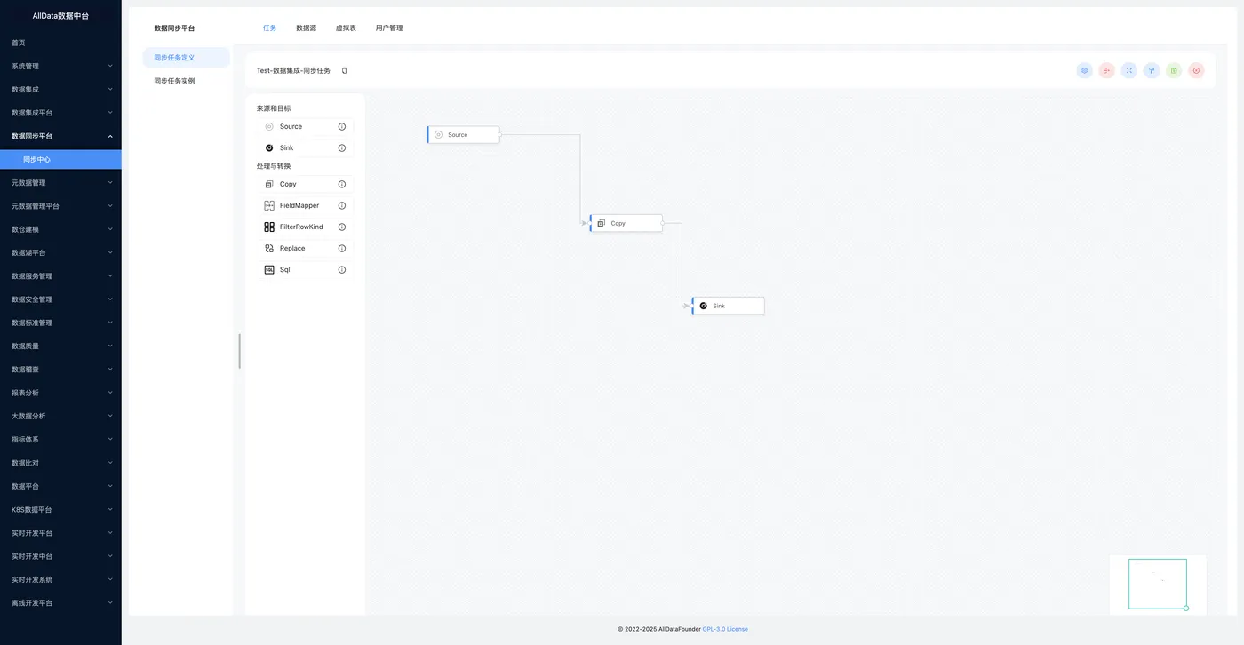This screenshot has width=1244, height=645.
Task: Click the blue layers icon in toolbar
Action: 1084,70
